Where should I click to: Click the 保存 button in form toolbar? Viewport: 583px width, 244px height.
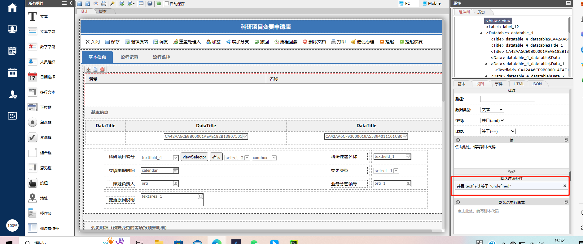click(x=112, y=42)
